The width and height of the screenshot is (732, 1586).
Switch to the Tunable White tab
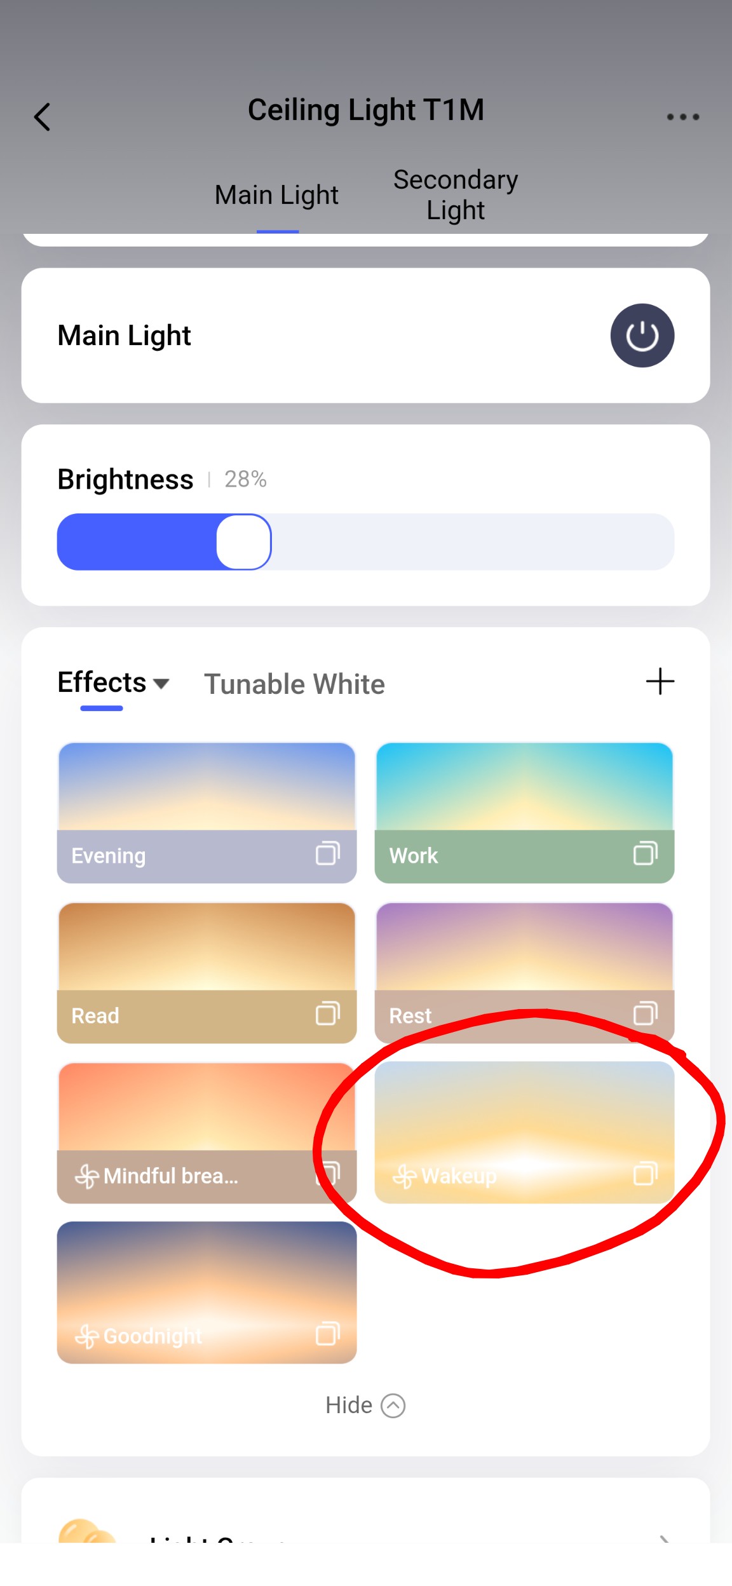pyautogui.click(x=294, y=684)
